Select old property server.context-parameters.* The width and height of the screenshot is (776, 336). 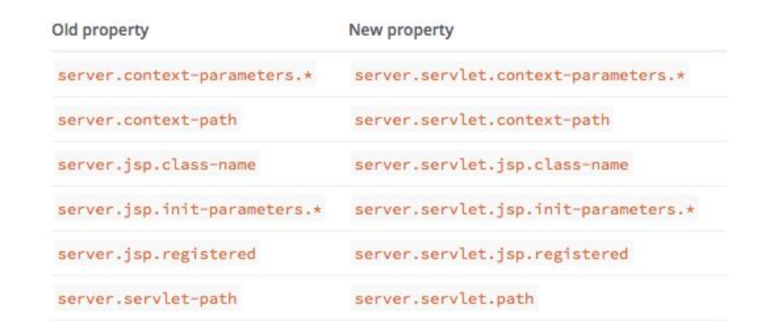(x=185, y=76)
